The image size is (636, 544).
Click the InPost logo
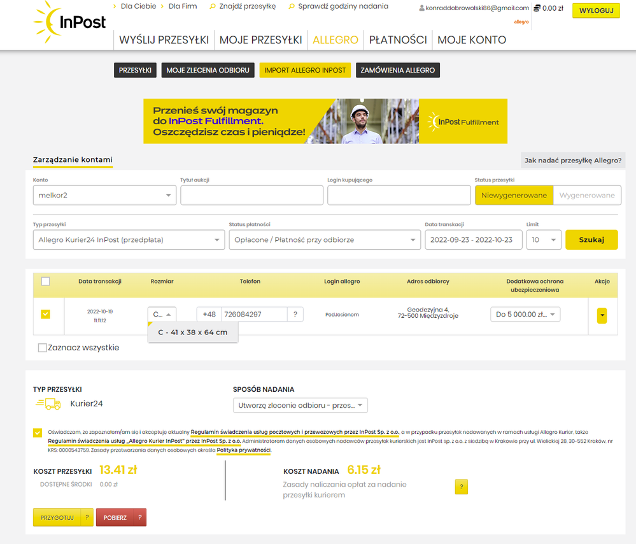point(70,22)
